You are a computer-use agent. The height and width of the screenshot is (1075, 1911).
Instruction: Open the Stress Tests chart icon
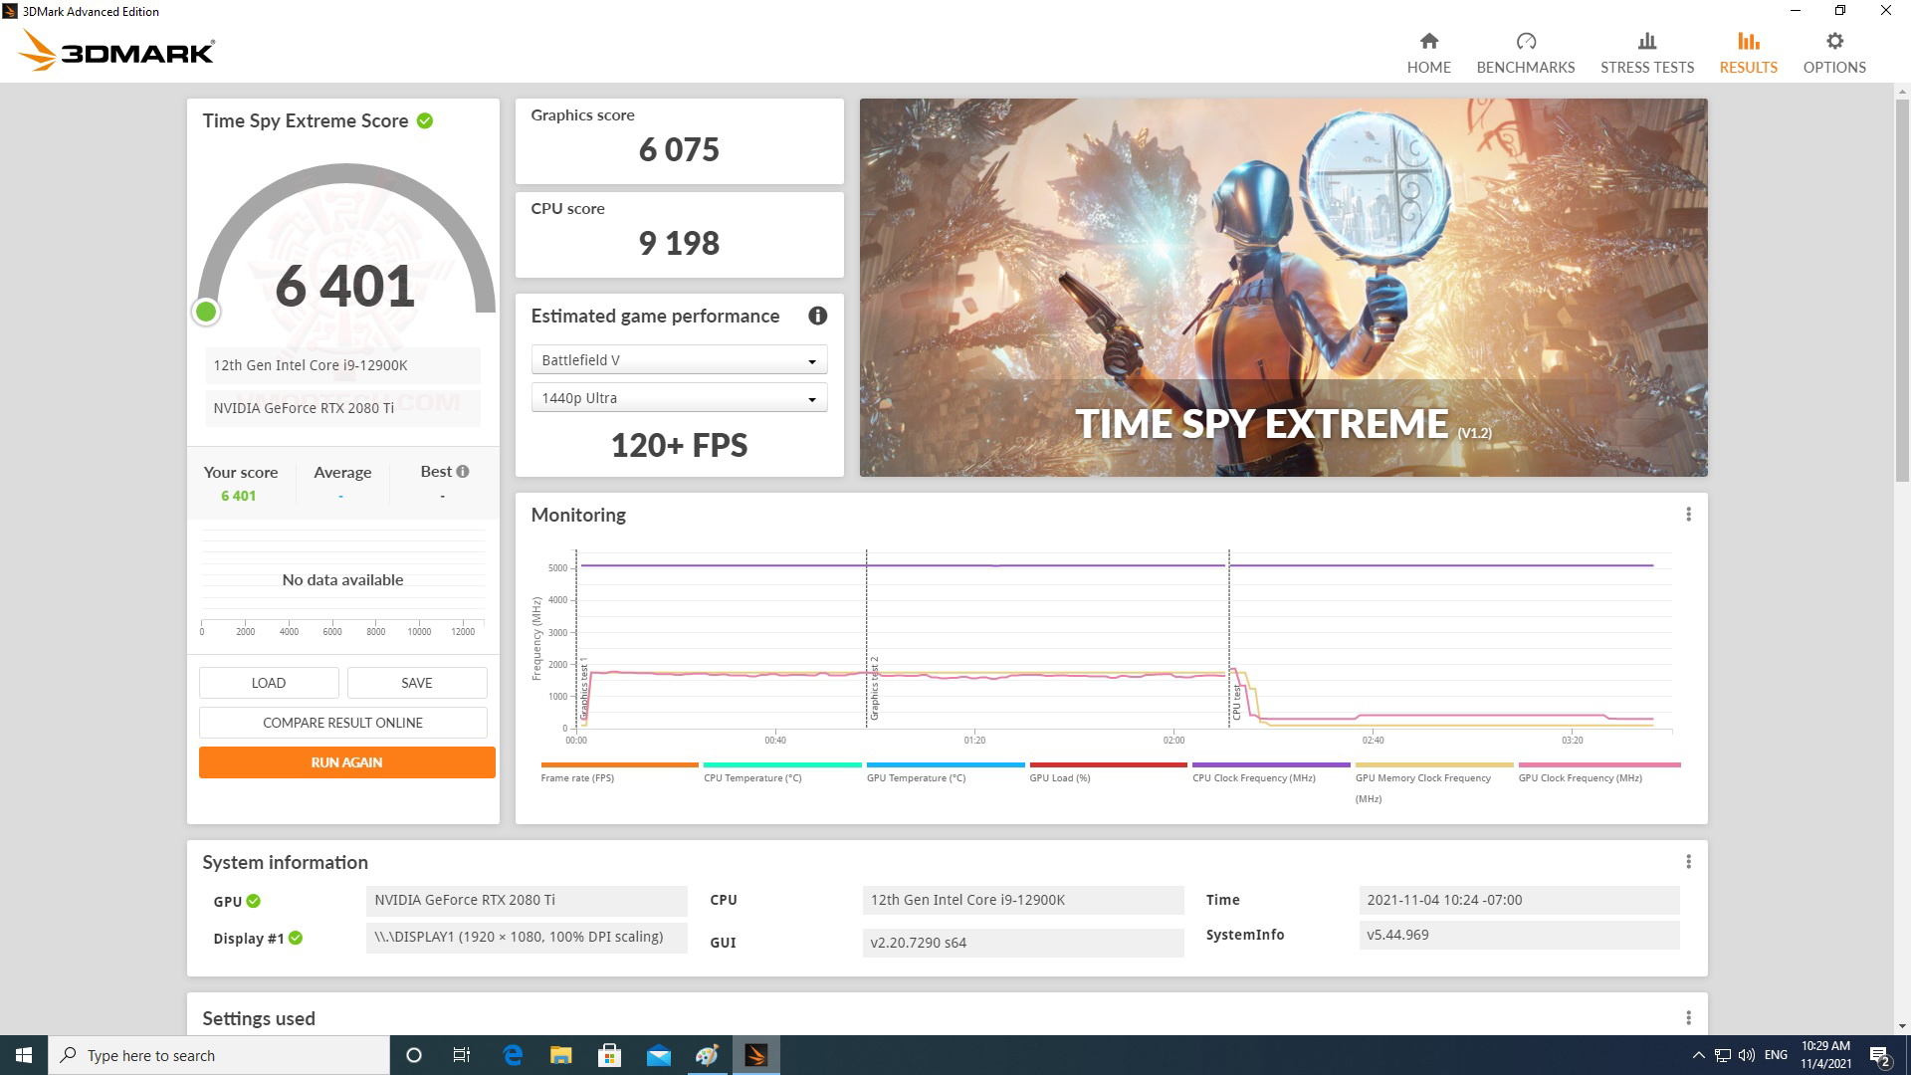click(1646, 41)
